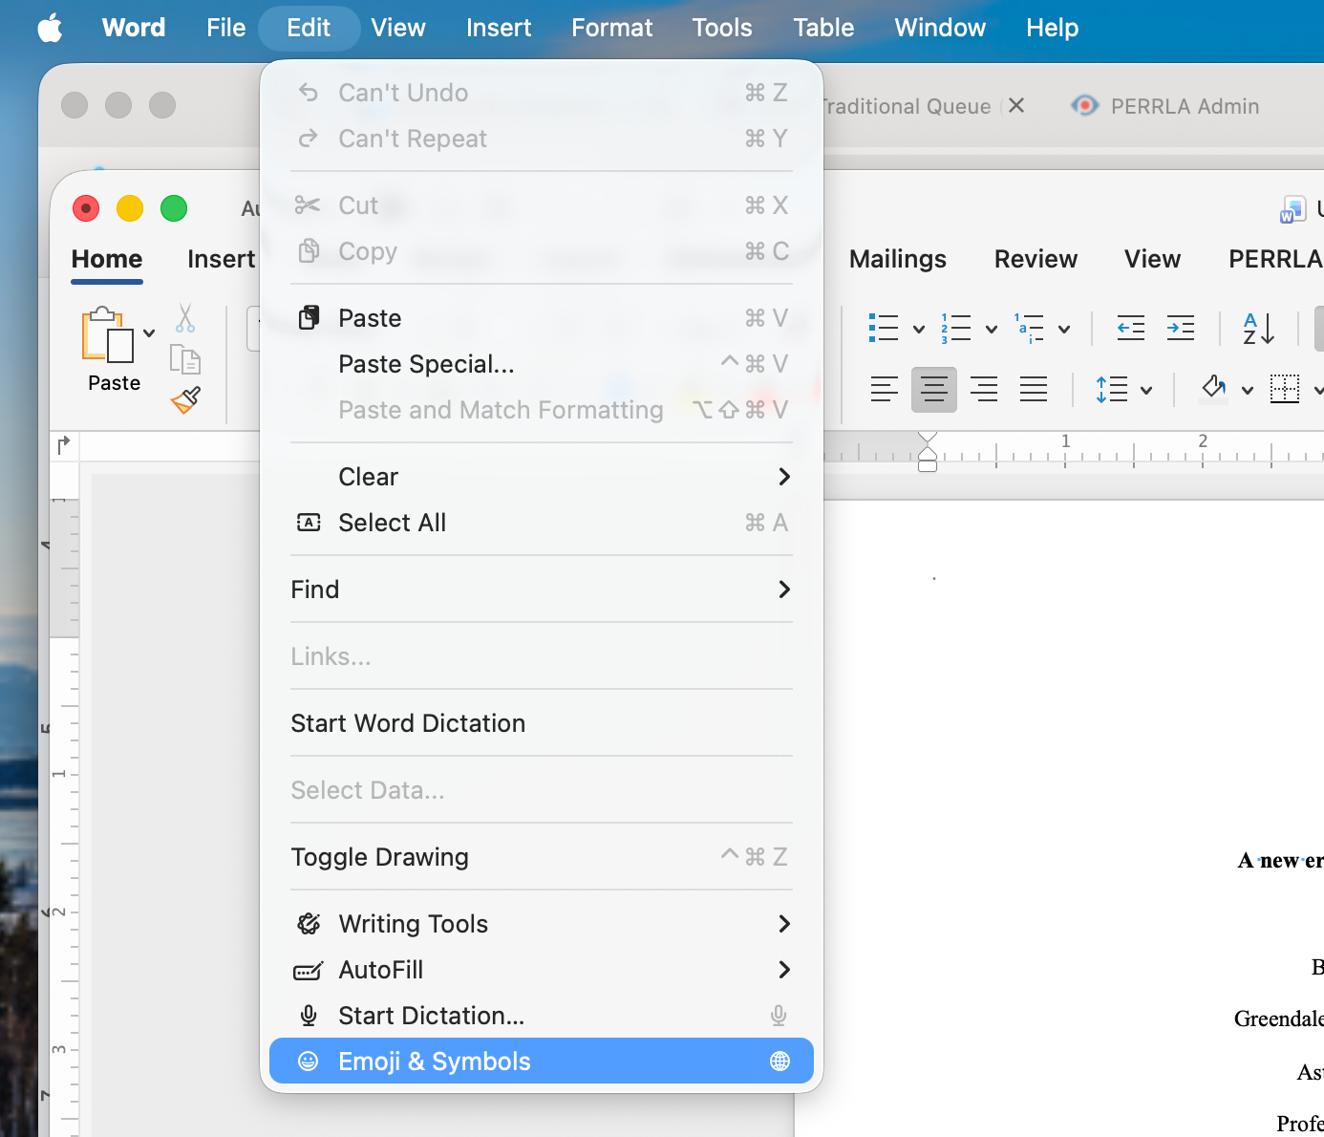1324x1137 pixels.
Task: Open numbering library dropdown arrow
Action: pos(992,330)
